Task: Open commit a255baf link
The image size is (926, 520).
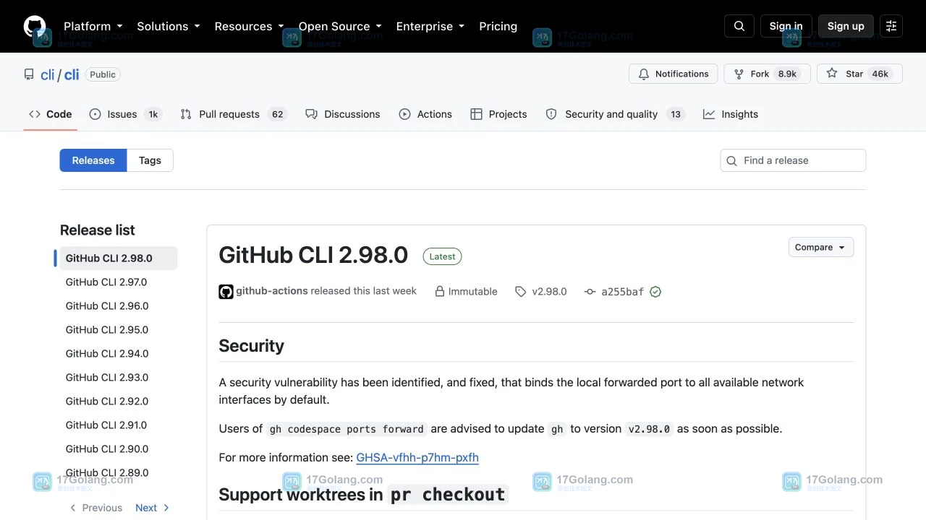Action: 614,292
